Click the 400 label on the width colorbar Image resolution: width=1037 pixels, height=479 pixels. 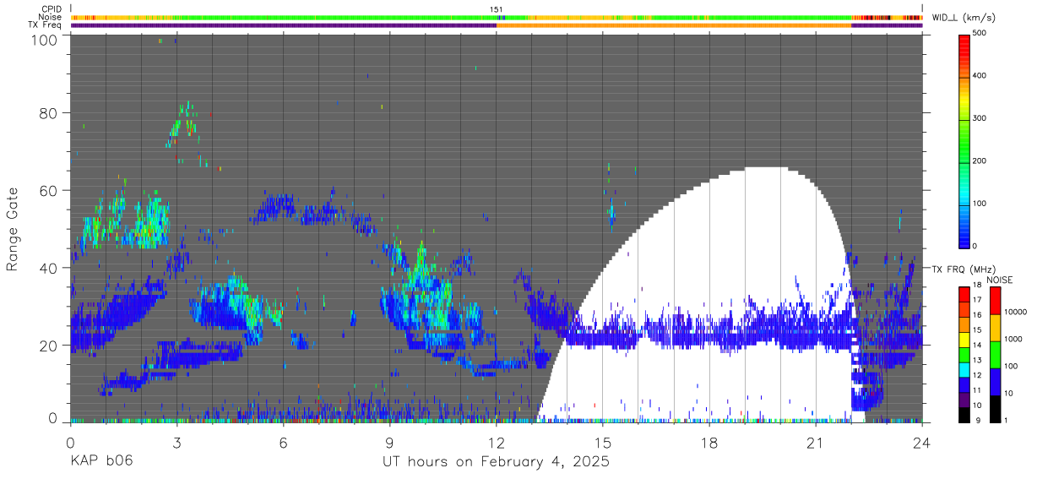tap(980, 75)
